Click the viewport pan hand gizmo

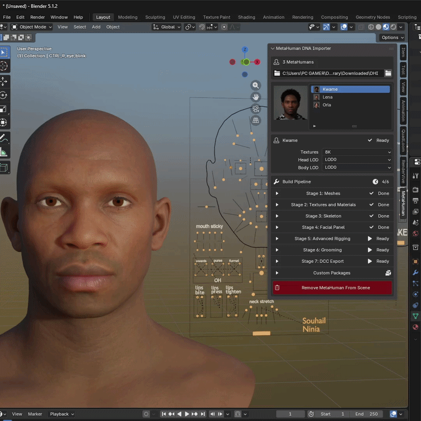(256, 97)
